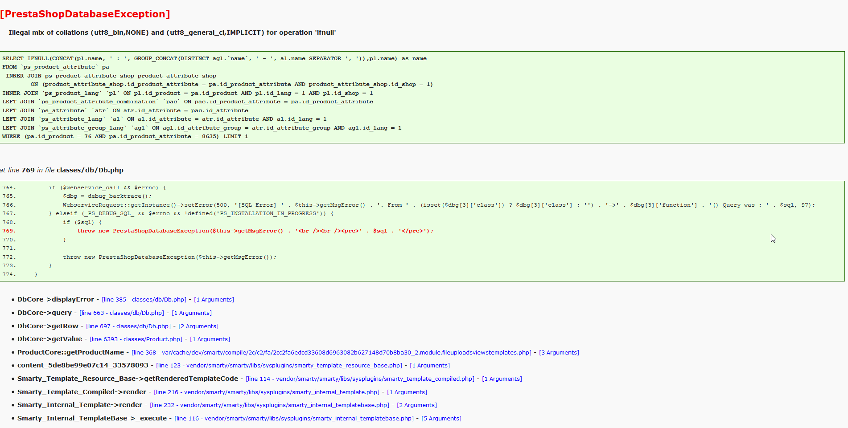Click the 'Illegal mix of collations' error message
The image size is (848, 428).
click(172, 33)
